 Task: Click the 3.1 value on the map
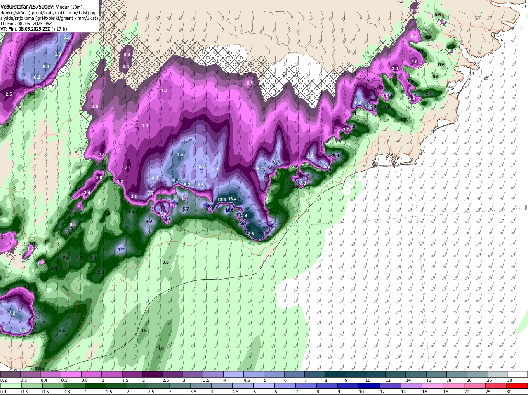point(428,94)
